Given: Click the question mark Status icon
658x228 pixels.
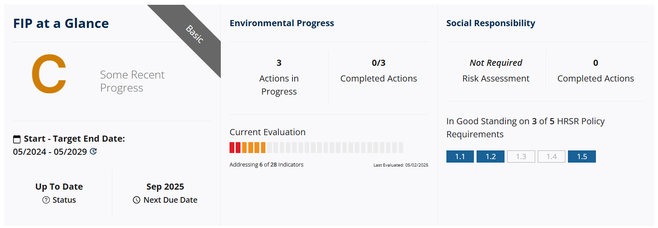Looking at the screenshot, I should [46, 200].
